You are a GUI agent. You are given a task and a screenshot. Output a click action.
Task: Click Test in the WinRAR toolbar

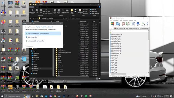tap(123, 24)
